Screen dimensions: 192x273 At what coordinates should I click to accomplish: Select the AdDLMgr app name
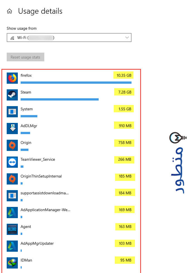click(x=29, y=126)
